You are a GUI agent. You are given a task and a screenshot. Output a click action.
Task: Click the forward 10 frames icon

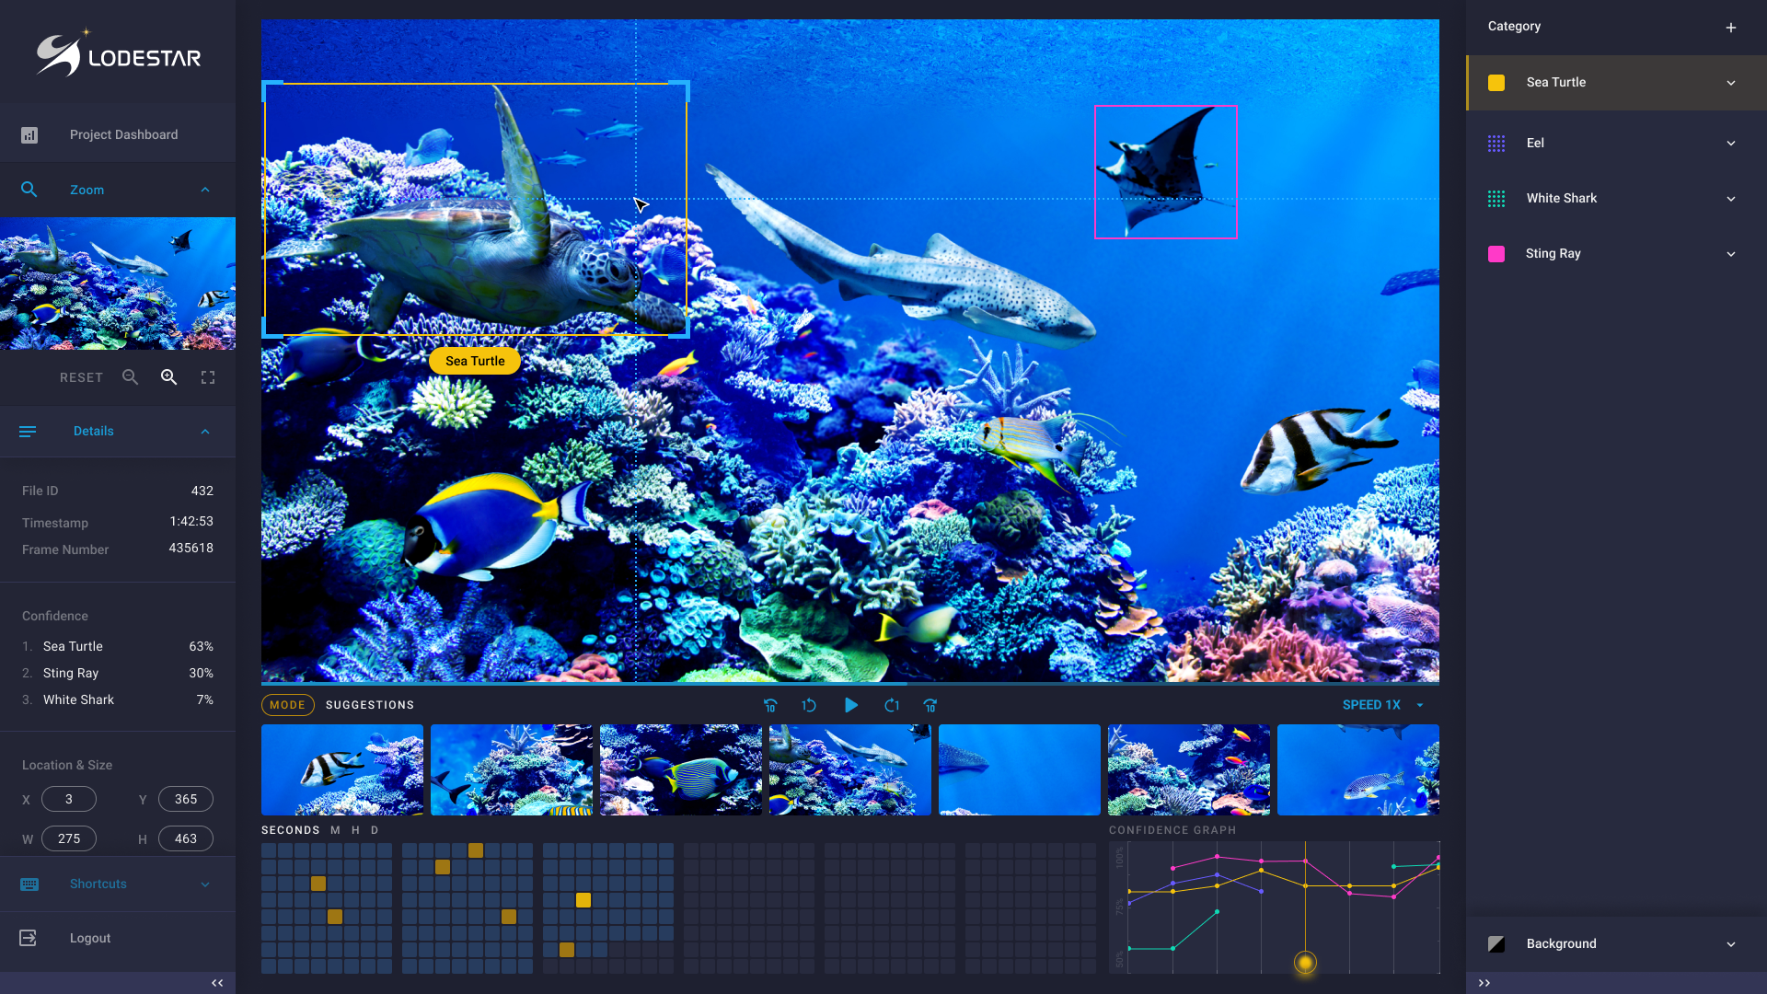pos(930,706)
